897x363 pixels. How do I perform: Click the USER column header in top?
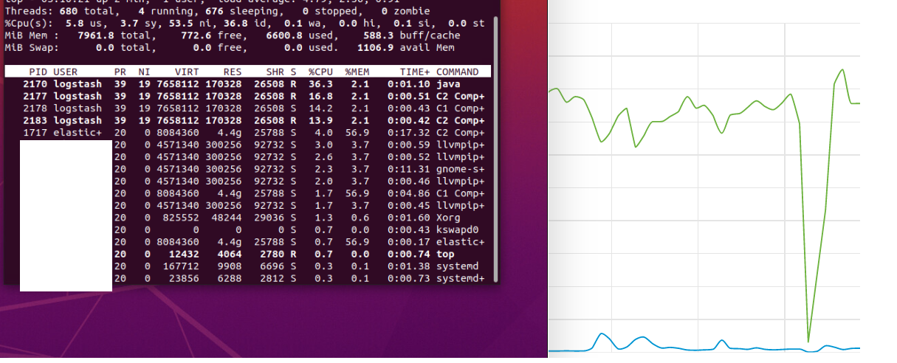point(65,72)
